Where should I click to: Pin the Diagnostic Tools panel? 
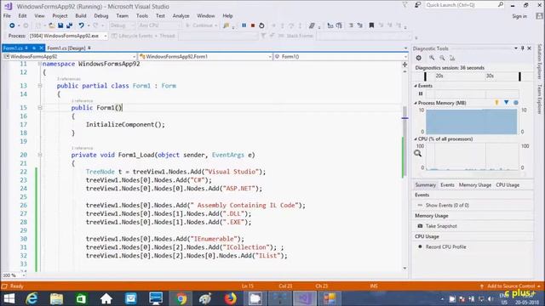tap(522, 48)
